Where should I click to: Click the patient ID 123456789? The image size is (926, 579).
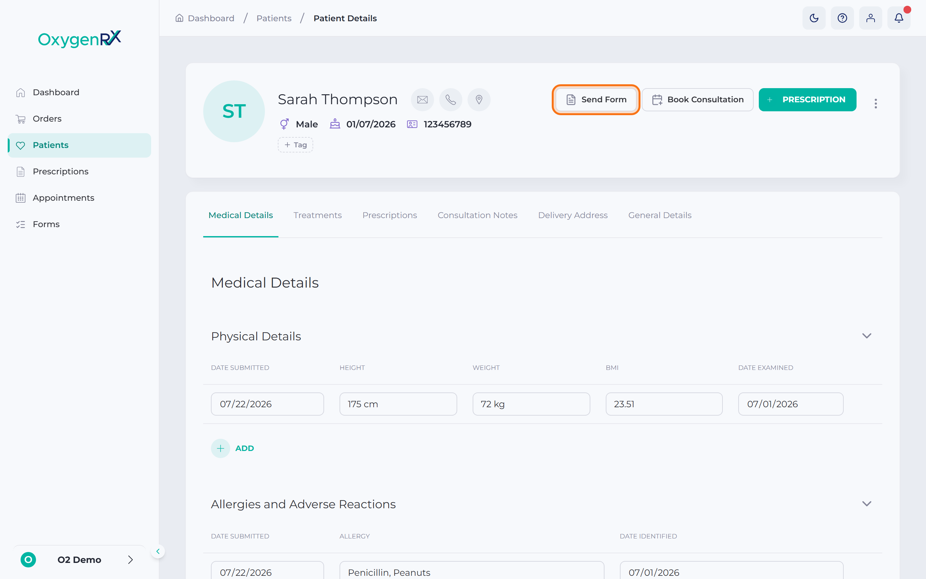tap(448, 124)
